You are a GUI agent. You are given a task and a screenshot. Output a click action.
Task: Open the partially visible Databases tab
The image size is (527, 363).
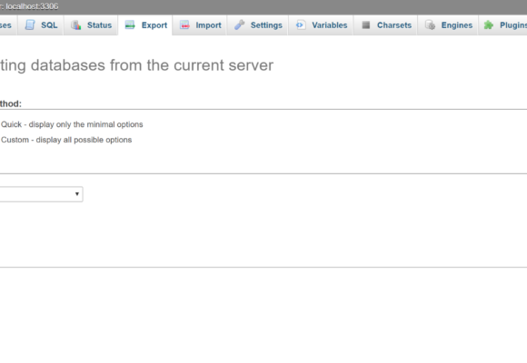5,25
